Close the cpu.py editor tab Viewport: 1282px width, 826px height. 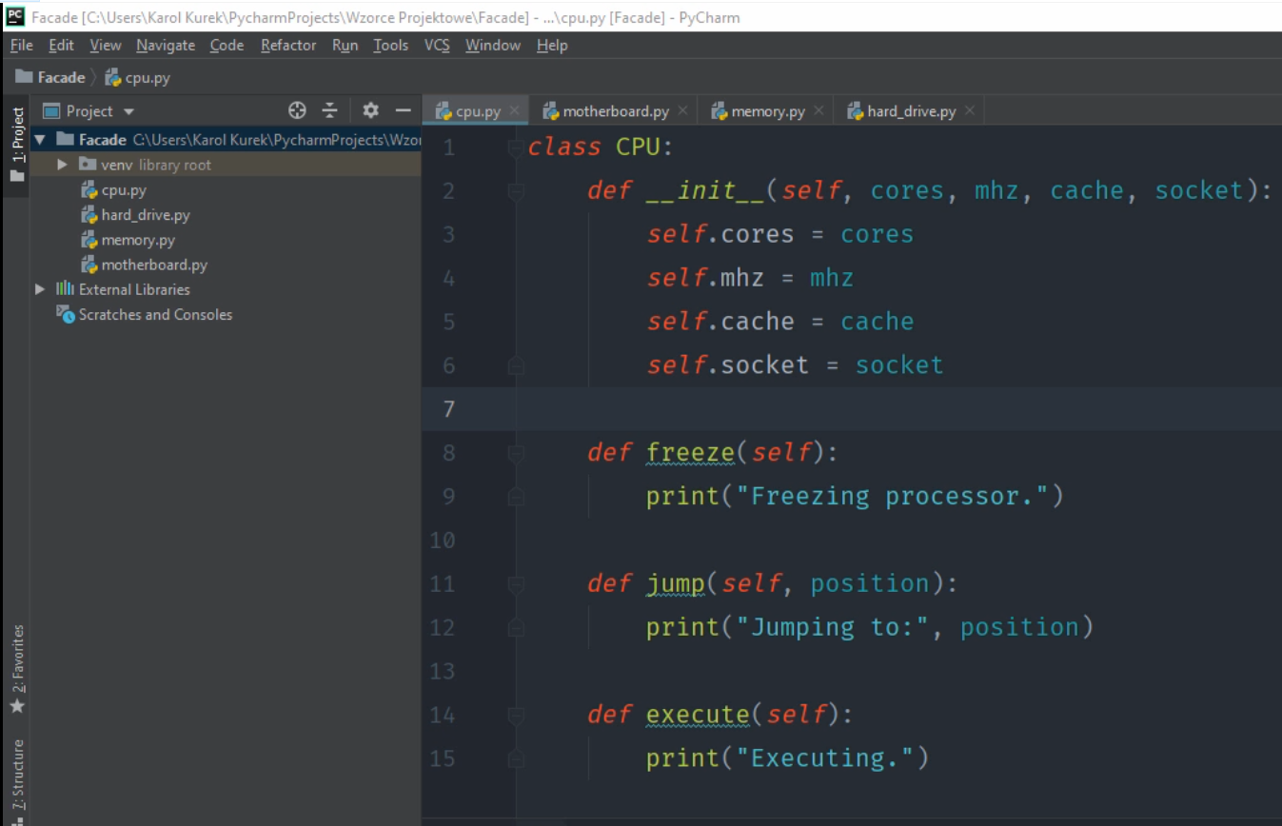click(515, 111)
